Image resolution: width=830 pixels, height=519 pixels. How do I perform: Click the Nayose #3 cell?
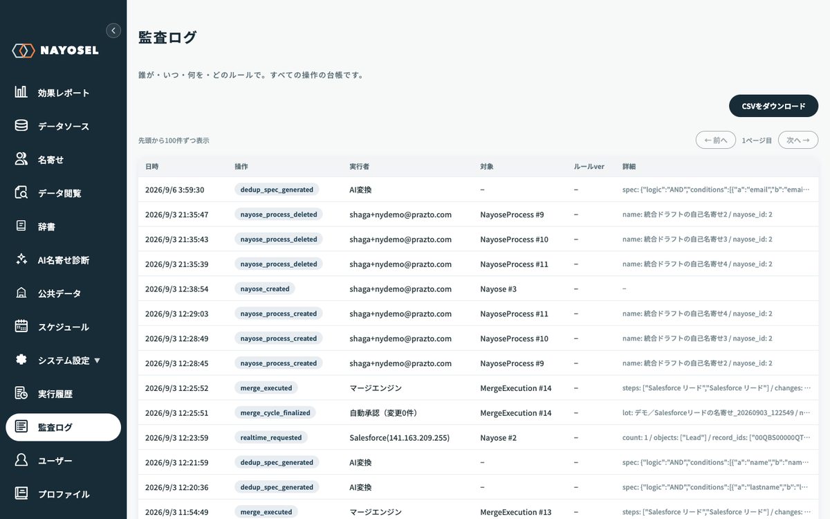(x=498, y=289)
